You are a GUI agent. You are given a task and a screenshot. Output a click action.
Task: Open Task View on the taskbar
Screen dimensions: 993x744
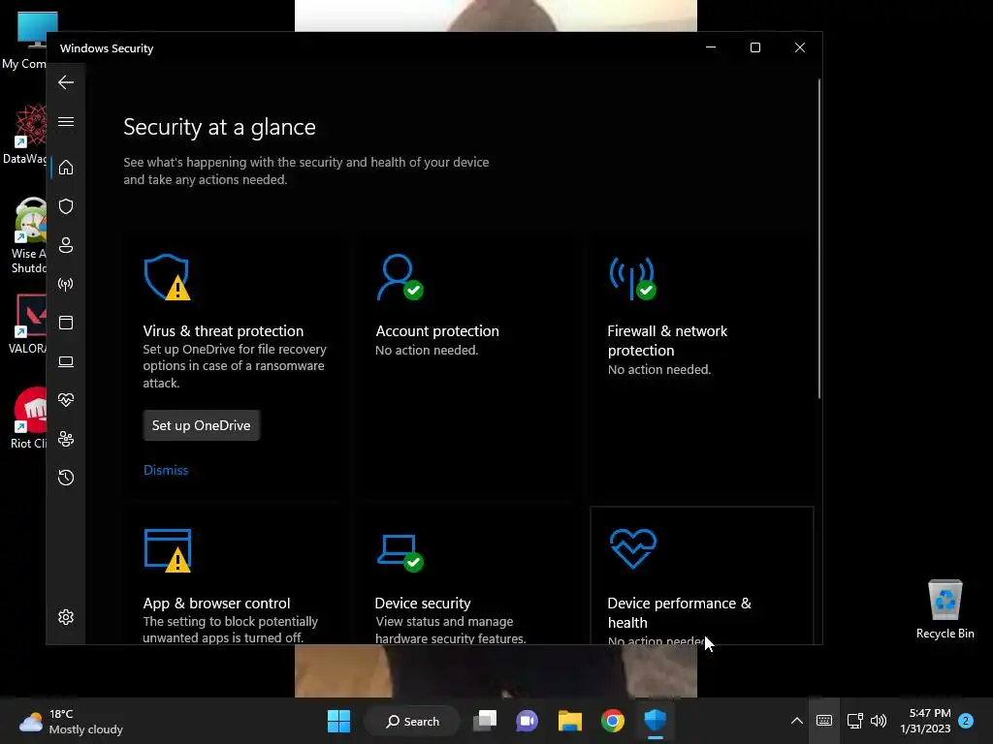coord(485,721)
